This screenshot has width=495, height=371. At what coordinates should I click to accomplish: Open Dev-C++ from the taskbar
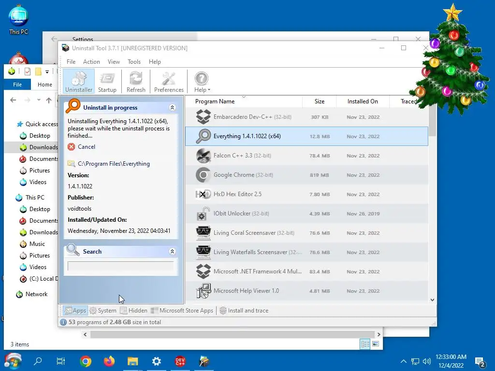pyautogui.click(x=180, y=361)
